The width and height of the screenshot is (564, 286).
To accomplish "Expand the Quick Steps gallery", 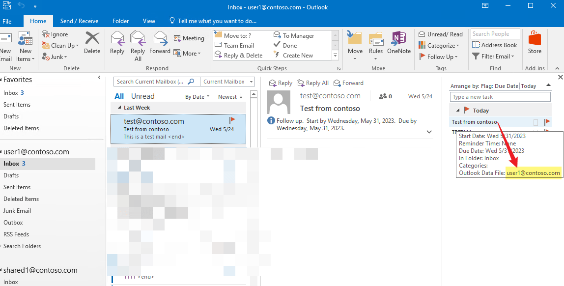I will pos(335,56).
